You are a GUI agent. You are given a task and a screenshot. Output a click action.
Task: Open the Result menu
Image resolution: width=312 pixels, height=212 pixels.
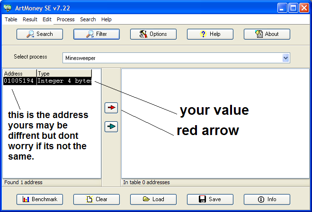(30, 19)
